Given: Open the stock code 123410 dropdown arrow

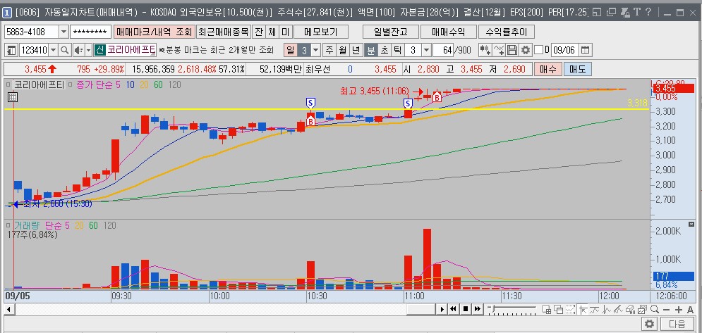Looking at the screenshot, I should pos(54,50).
